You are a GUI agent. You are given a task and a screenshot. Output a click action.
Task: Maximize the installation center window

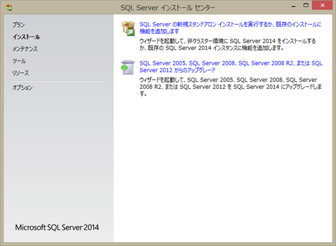pos(306,6)
